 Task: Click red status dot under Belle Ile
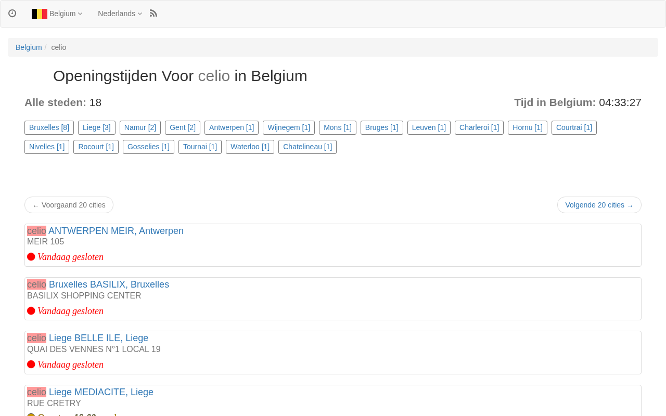pos(31,365)
